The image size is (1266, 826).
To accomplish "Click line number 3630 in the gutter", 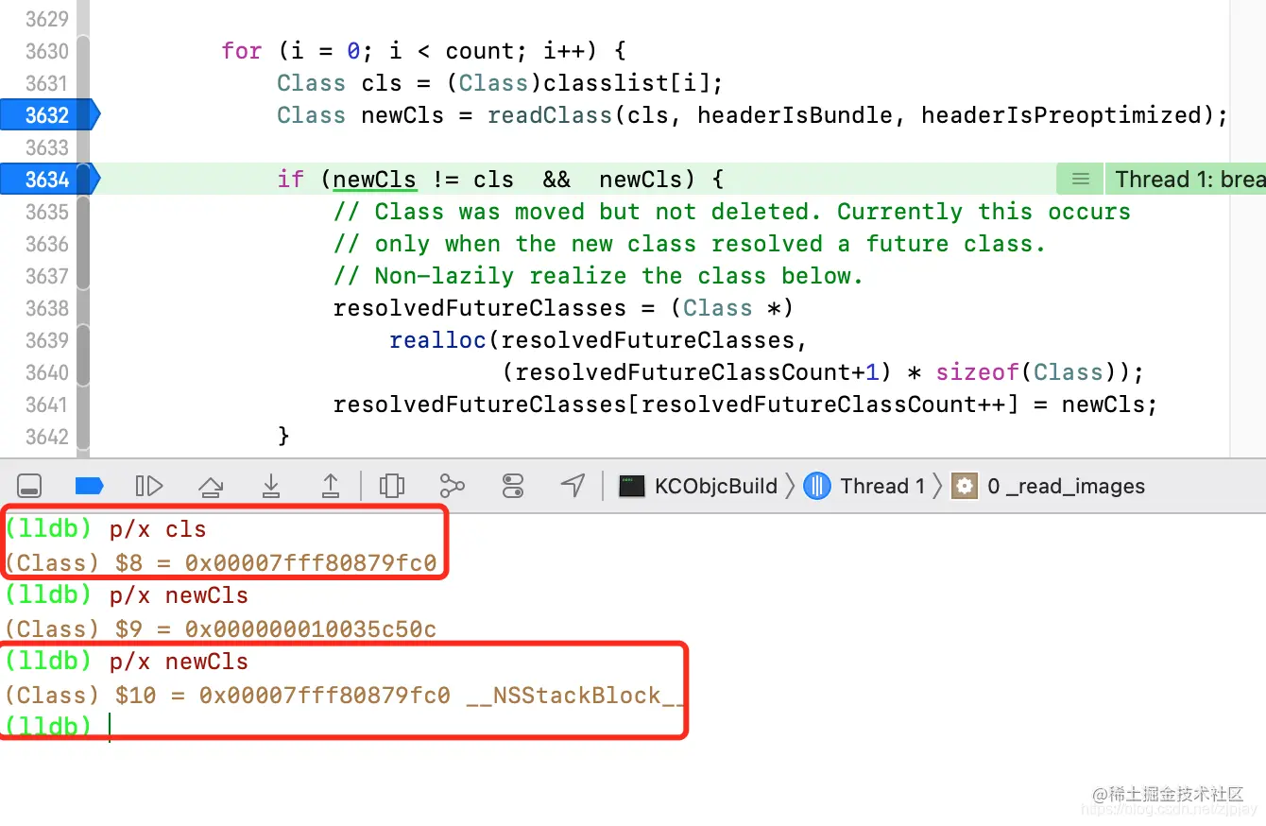I will [x=46, y=51].
